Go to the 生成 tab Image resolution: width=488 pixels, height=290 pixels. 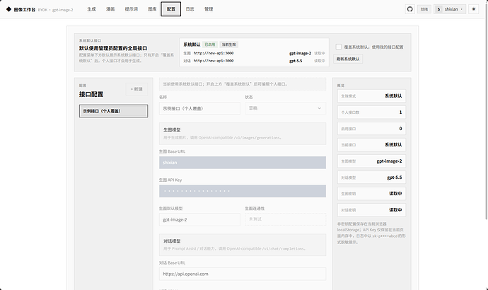[91, 9]
